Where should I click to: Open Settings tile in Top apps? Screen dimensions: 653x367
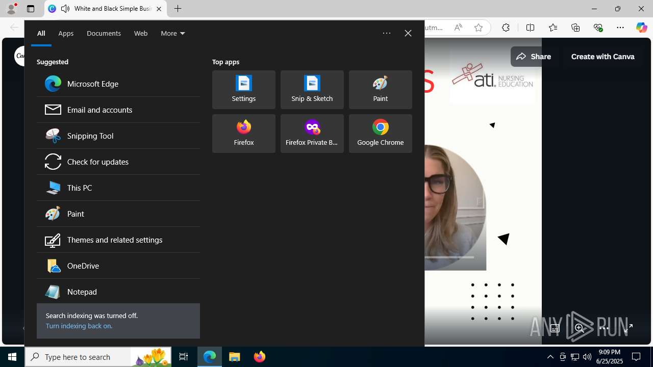[x=244, y=90]
